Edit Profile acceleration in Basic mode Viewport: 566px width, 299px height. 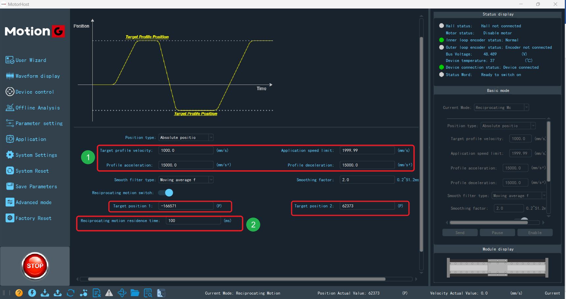point(515,168)
